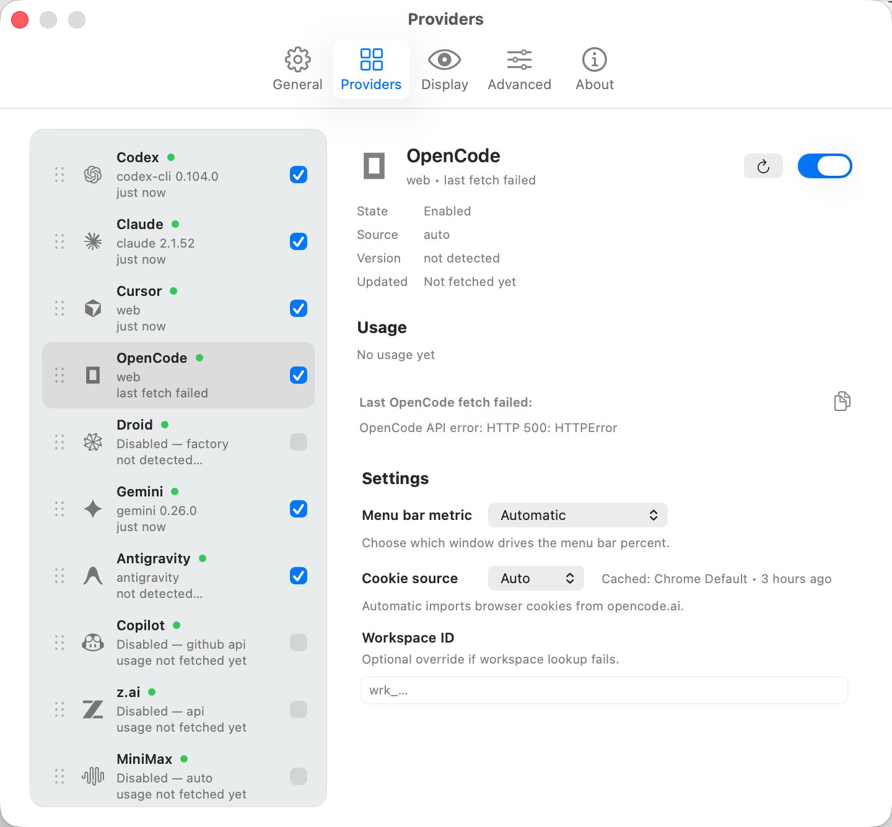Enable the Droid provider checkbox

click(299, 442)
